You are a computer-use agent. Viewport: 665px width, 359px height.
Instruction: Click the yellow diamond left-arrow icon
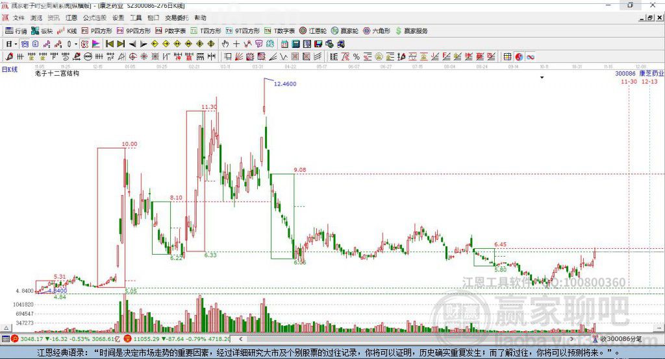[155, 44]
